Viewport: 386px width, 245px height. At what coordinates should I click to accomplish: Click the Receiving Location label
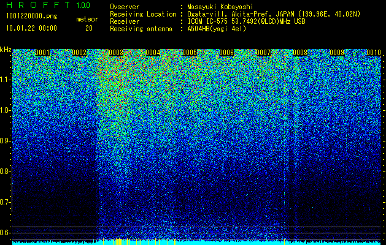(x=143, y=15)
